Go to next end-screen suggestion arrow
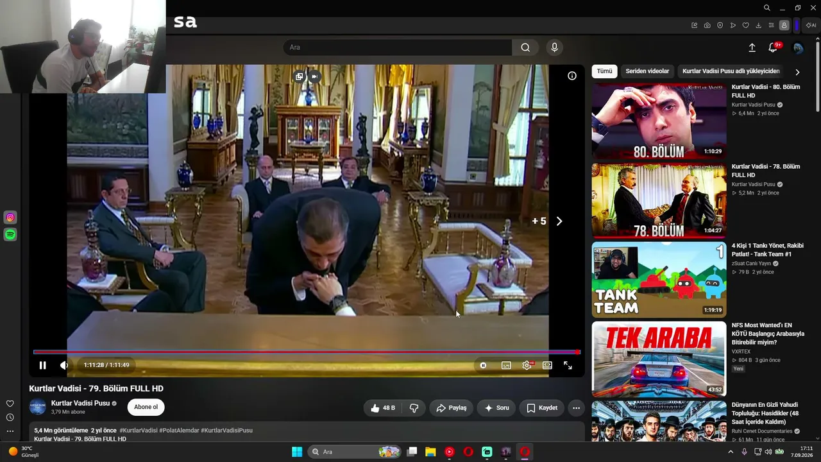The width and height of the screenshot is (821, 462). (559, 221)
